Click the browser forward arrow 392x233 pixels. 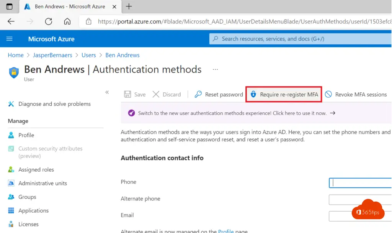click(x=30, y=21)
